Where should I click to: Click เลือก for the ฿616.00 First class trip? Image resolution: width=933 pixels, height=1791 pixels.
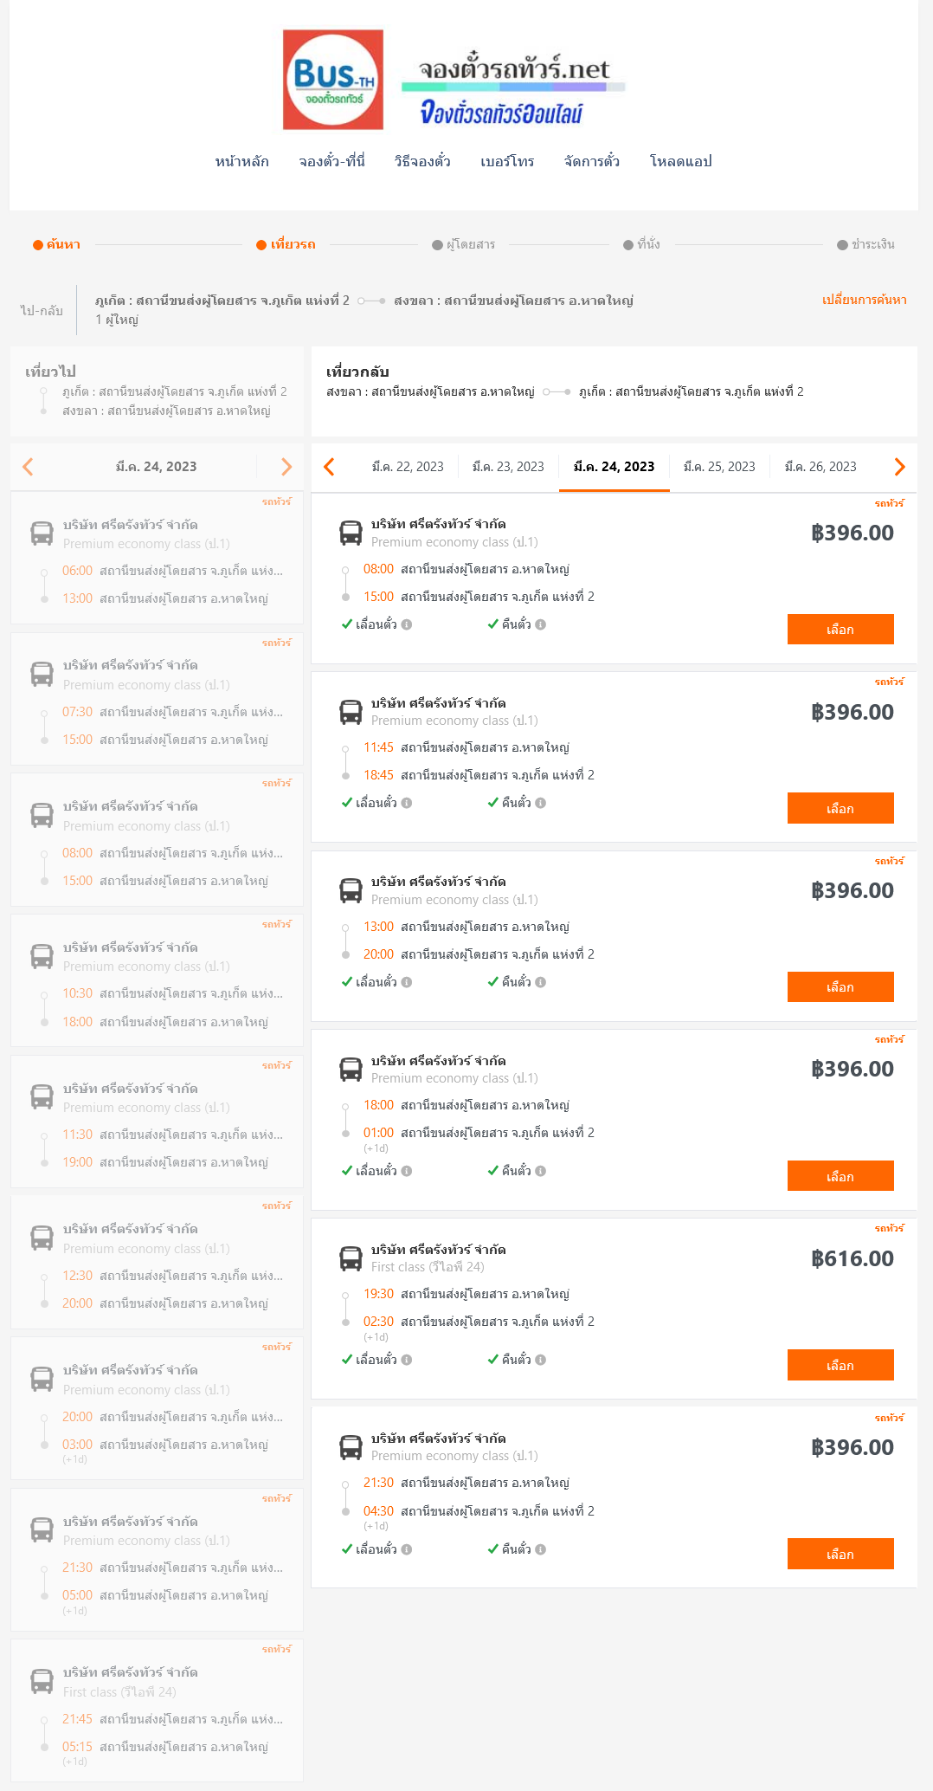[x=840, y=1365]
